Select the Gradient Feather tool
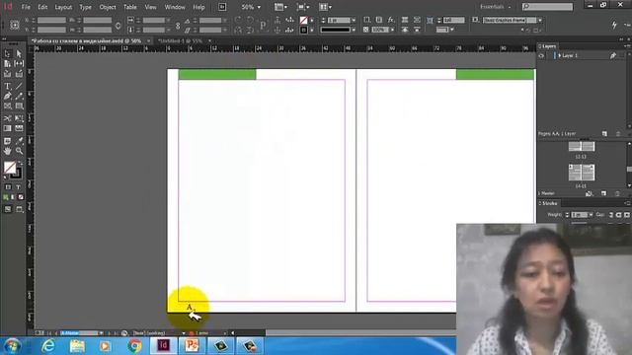This screenshot has width=632, height=355. pos(19,128)
